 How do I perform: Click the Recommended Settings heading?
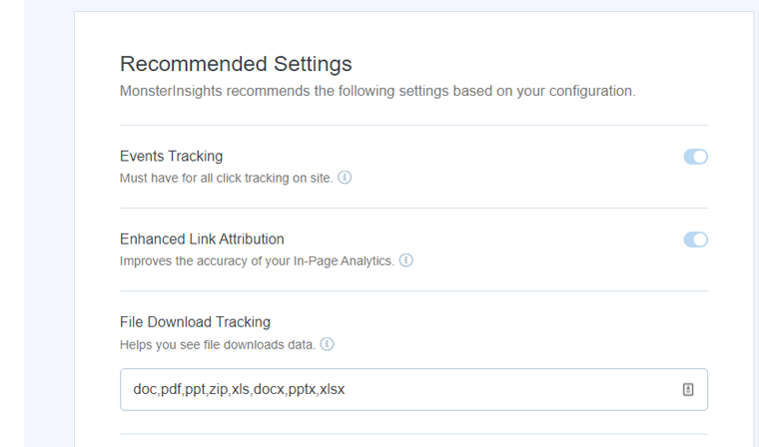click(236, 64)
